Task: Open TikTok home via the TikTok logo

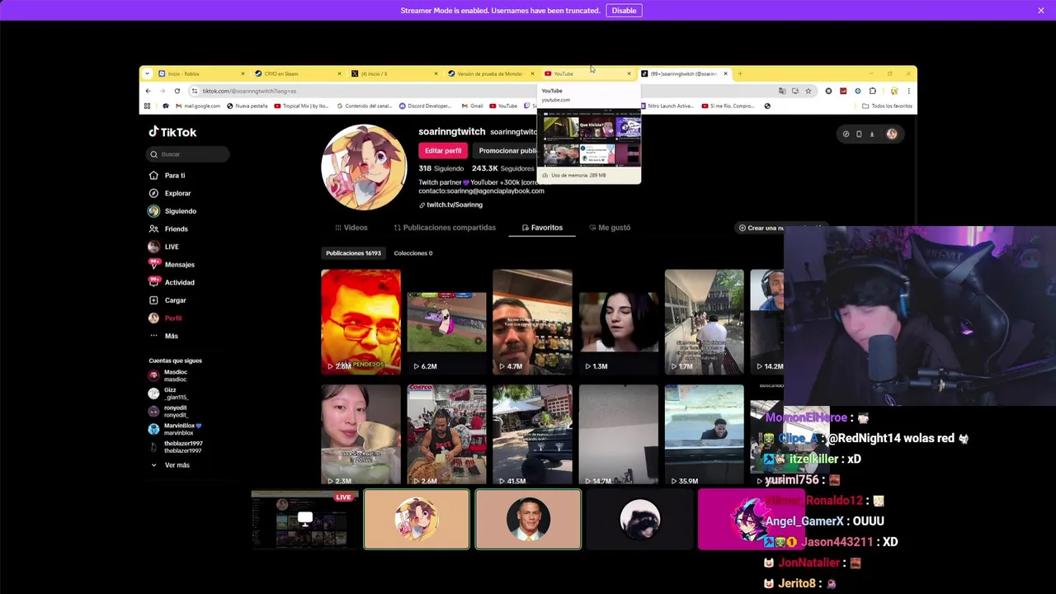Action: coord(172,132)
